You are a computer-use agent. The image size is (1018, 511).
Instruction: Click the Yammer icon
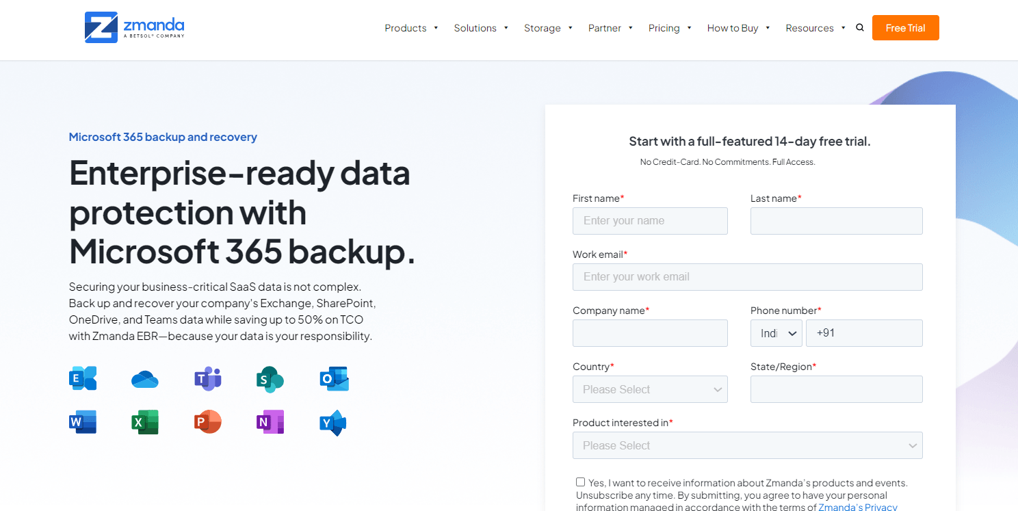point(333,423)
